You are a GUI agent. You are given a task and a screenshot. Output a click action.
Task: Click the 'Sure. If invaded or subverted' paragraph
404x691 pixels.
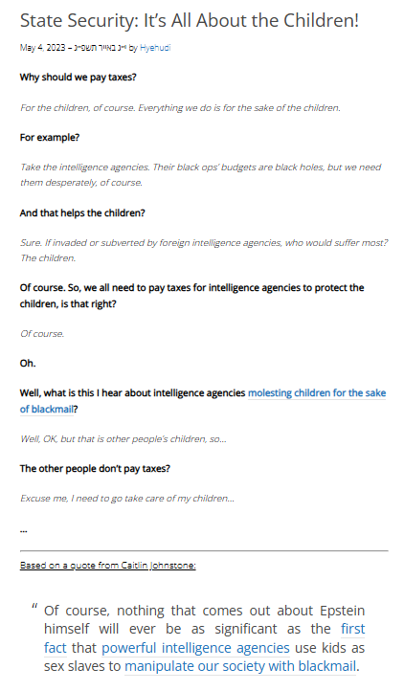204,251
